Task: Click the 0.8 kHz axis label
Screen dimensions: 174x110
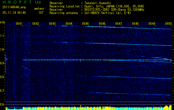Action: (2, 77)
